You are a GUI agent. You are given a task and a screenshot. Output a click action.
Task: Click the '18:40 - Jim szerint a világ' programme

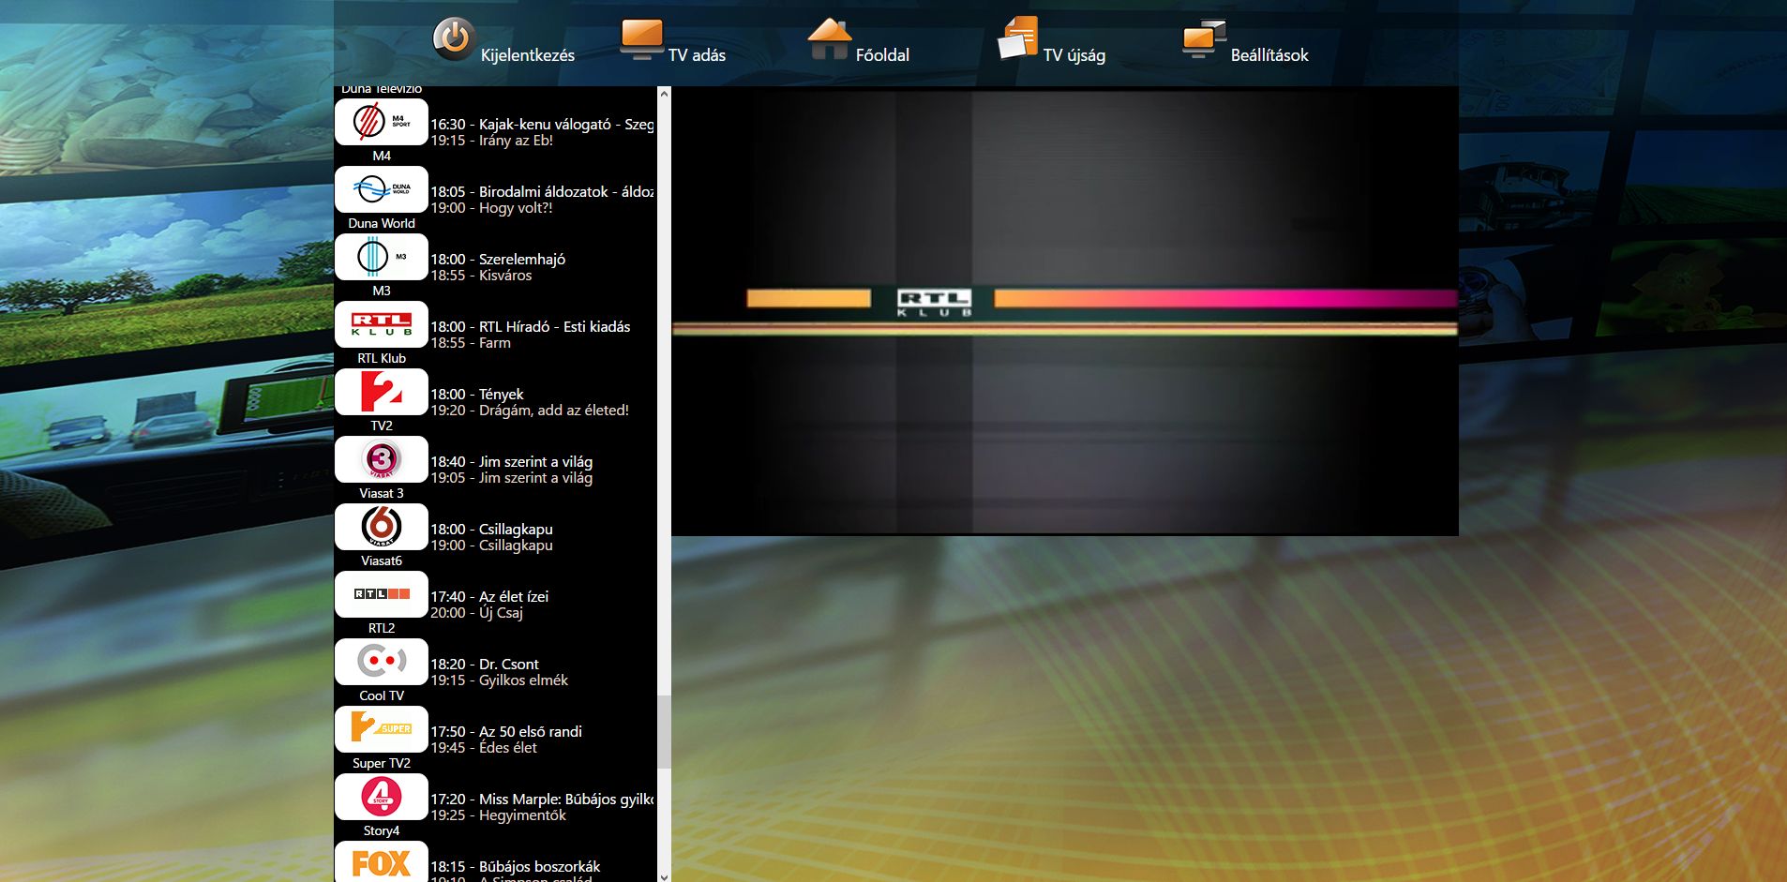pos(512,461)
